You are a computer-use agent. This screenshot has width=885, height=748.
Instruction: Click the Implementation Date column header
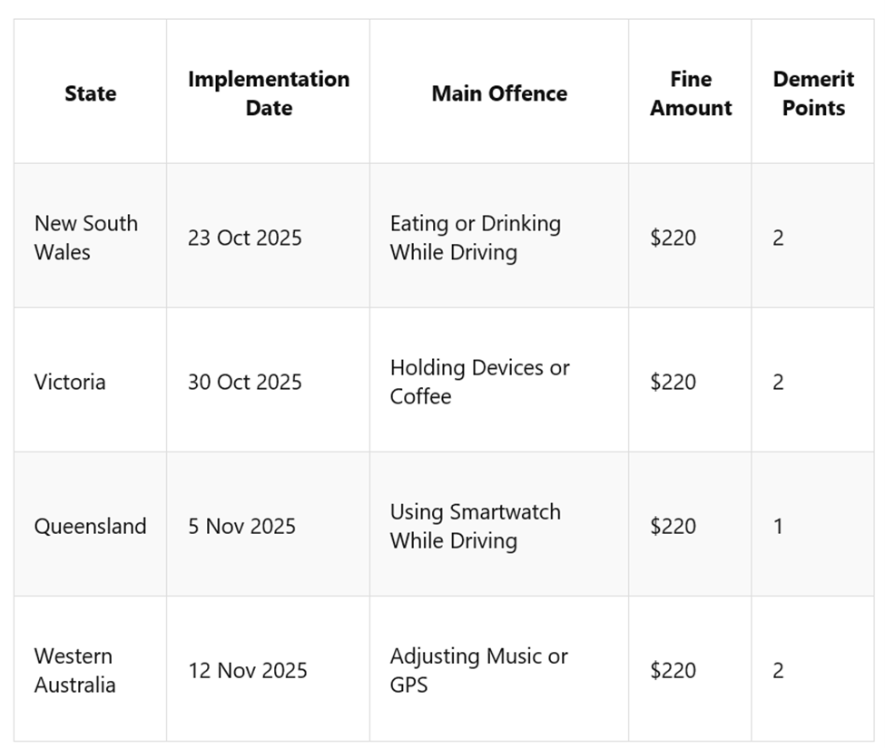tap(269, 93)
